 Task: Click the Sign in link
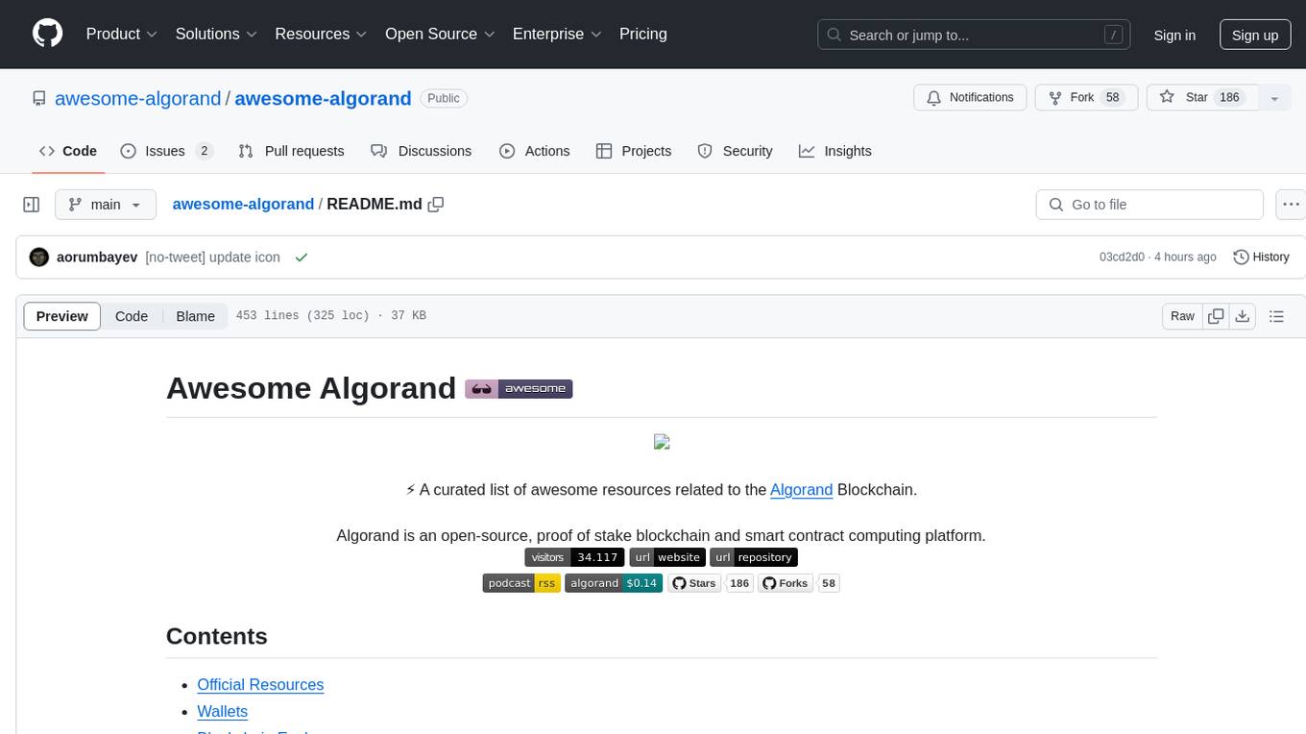point(1174,35)
